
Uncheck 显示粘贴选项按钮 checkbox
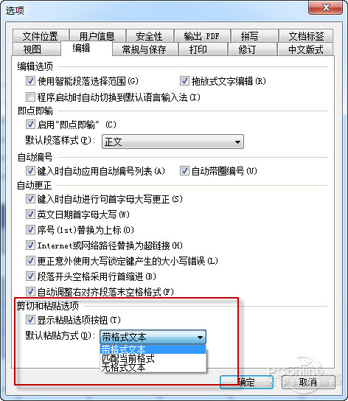click(30, 320)
